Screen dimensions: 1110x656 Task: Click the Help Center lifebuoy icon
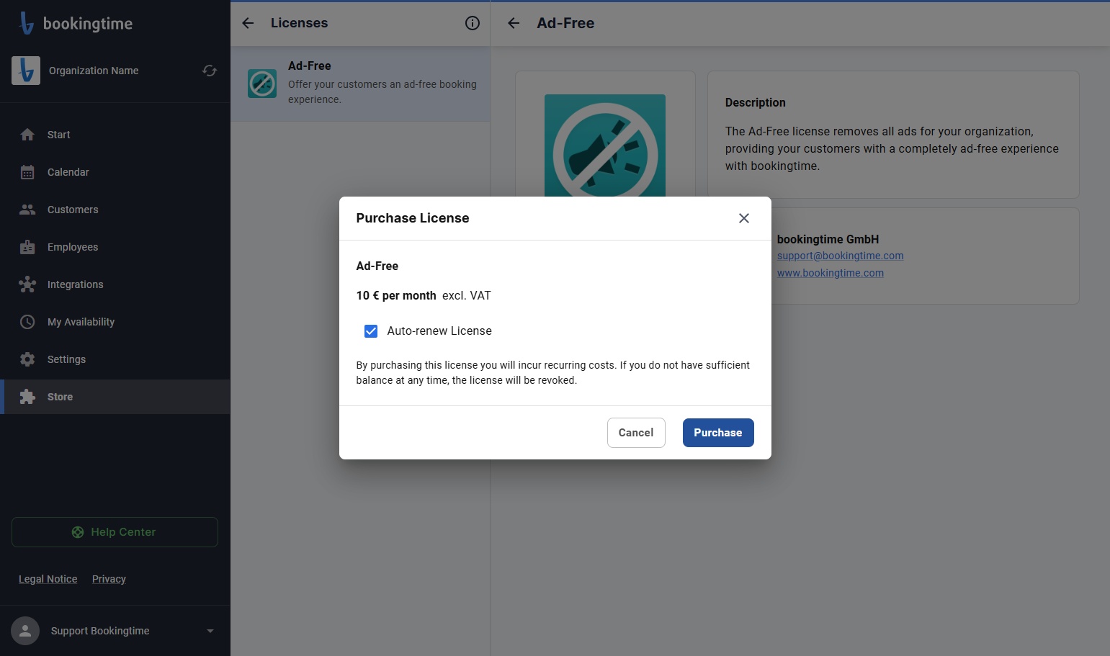pyautogui.click(x=78, y=532)
